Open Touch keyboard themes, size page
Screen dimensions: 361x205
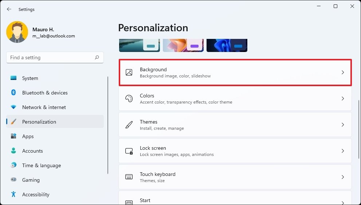pos(235,177)
